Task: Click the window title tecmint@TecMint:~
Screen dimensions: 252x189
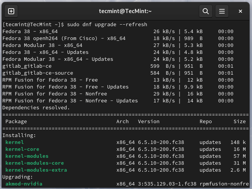Action: (x=125, y=11)
